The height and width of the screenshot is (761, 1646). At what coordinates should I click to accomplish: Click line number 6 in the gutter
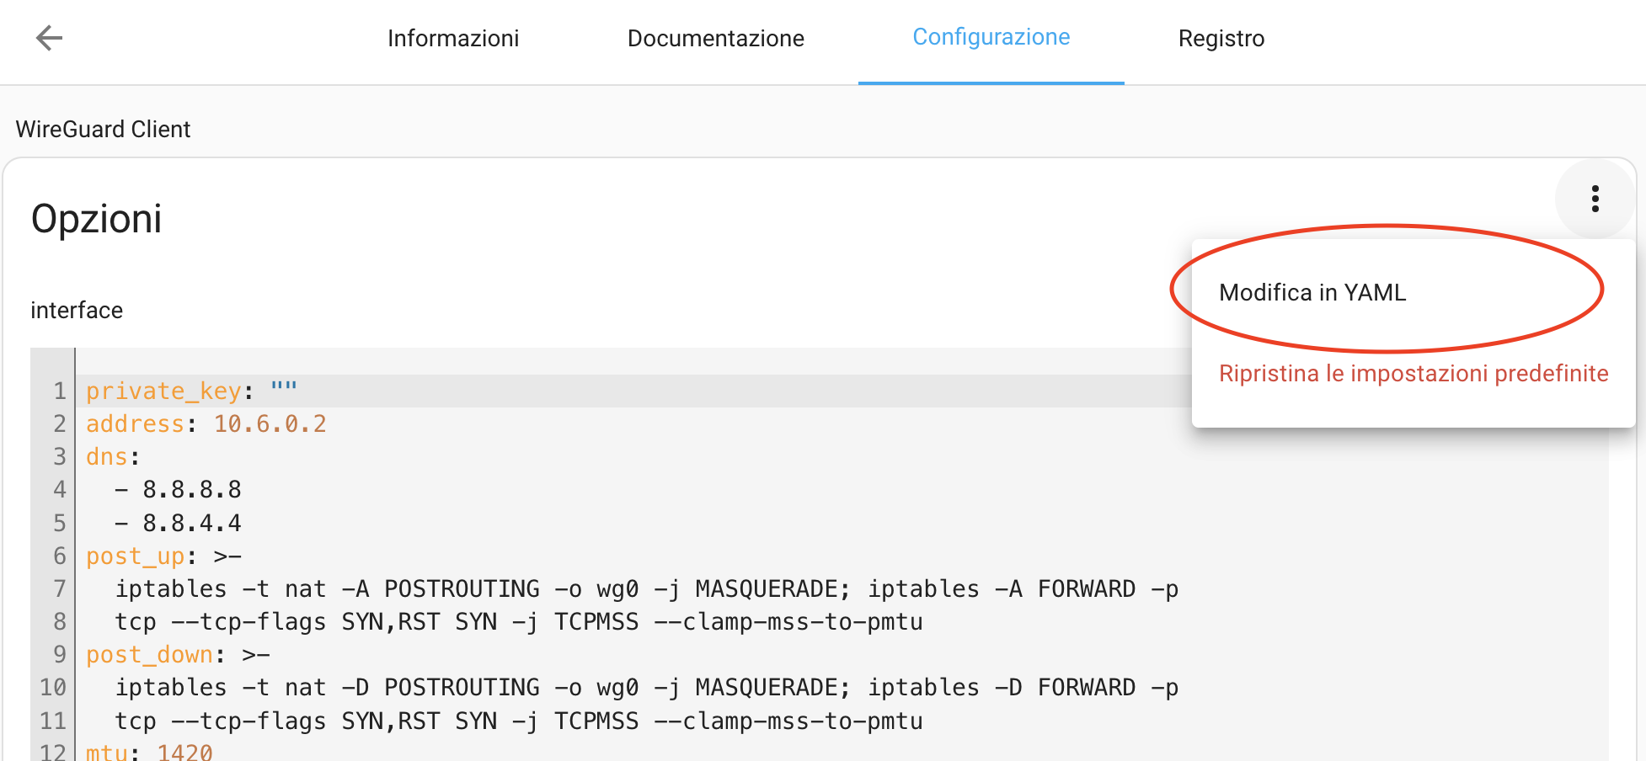coord(60,556)
